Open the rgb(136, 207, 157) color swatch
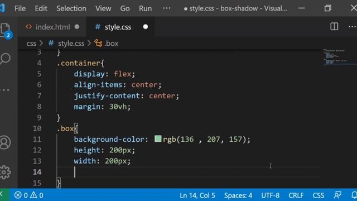Viewport: 357px width, 201px height. coord(158,138)
